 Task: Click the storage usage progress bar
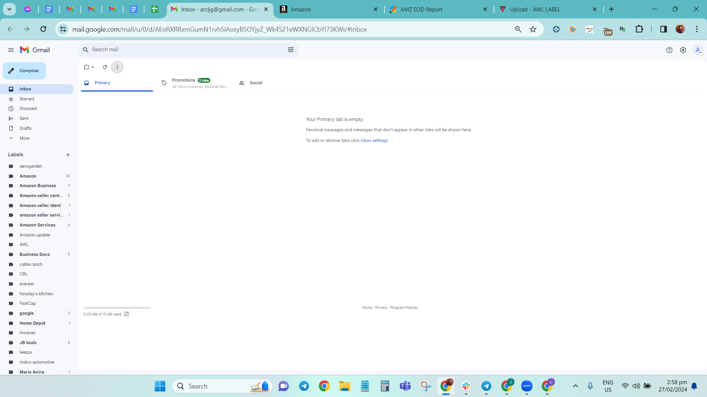(117, 308)
